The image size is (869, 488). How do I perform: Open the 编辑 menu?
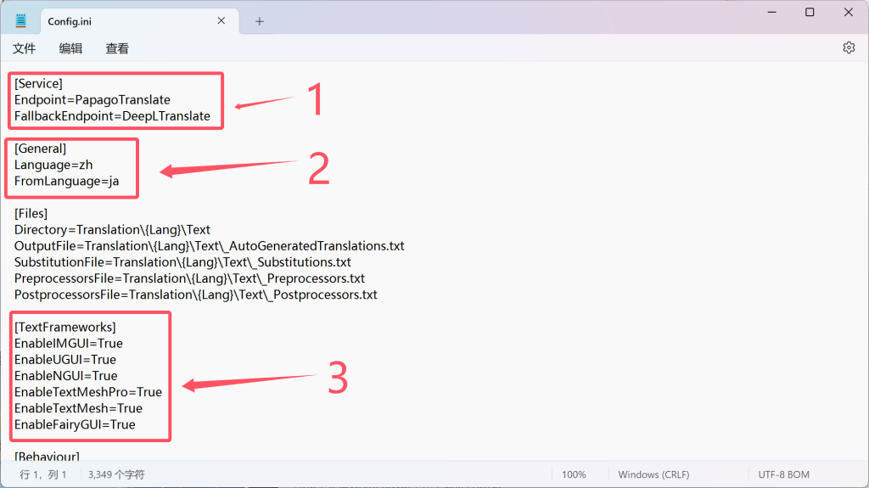pos(70,48)
